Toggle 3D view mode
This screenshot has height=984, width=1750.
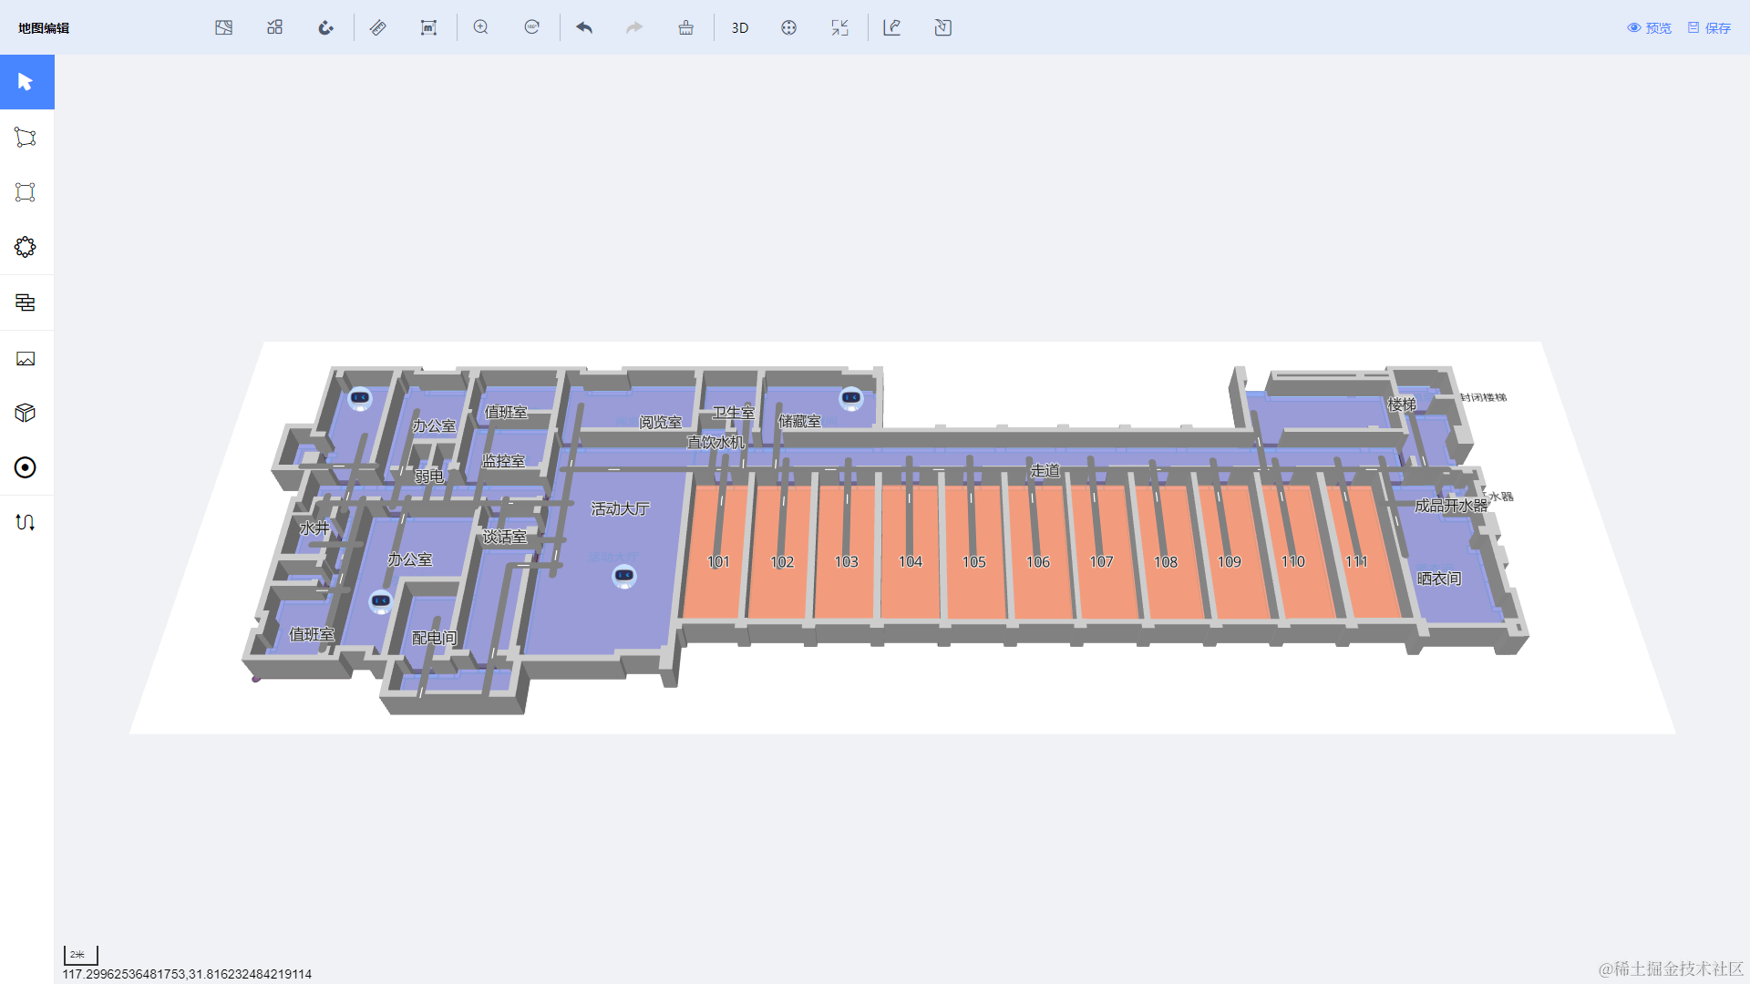coord(739,28)
